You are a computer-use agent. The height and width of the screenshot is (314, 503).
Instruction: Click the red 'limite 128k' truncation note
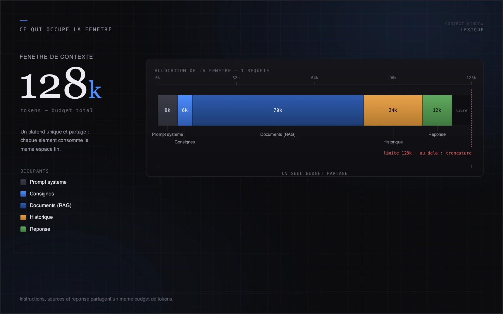(428, 153)
